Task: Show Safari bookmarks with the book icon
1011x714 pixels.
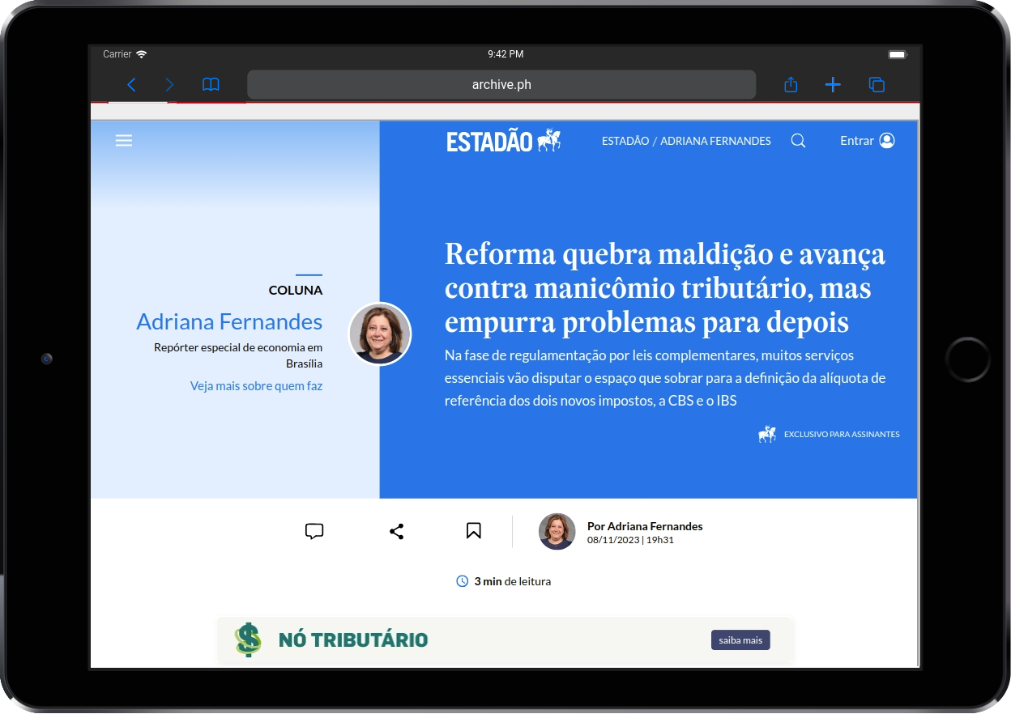Action: [x=211, y=84]
